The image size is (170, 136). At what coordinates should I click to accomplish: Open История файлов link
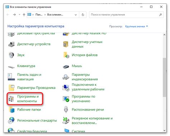point(85,55)
